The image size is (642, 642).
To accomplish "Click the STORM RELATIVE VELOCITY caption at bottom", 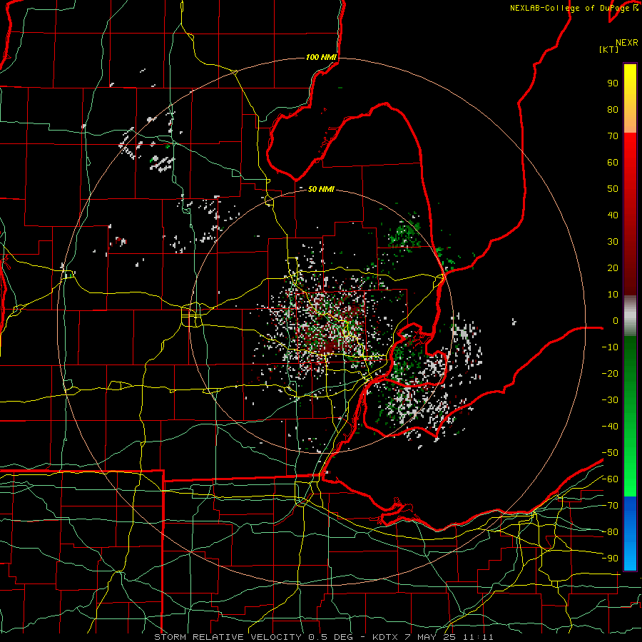I will coord(323,637).
